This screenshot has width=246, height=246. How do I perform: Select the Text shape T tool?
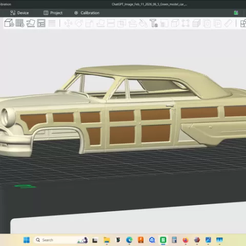[x=154, y=23]
